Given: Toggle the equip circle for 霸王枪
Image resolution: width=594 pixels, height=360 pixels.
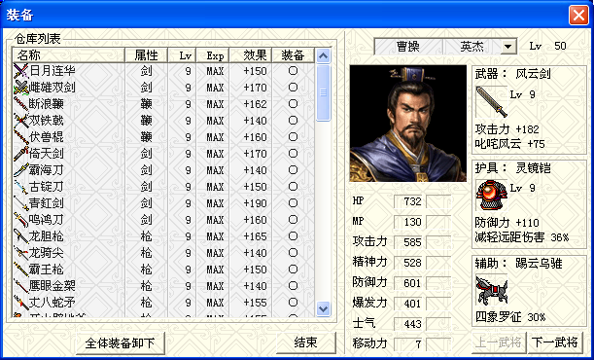Looking at the screenshot, I should [293, 270].
